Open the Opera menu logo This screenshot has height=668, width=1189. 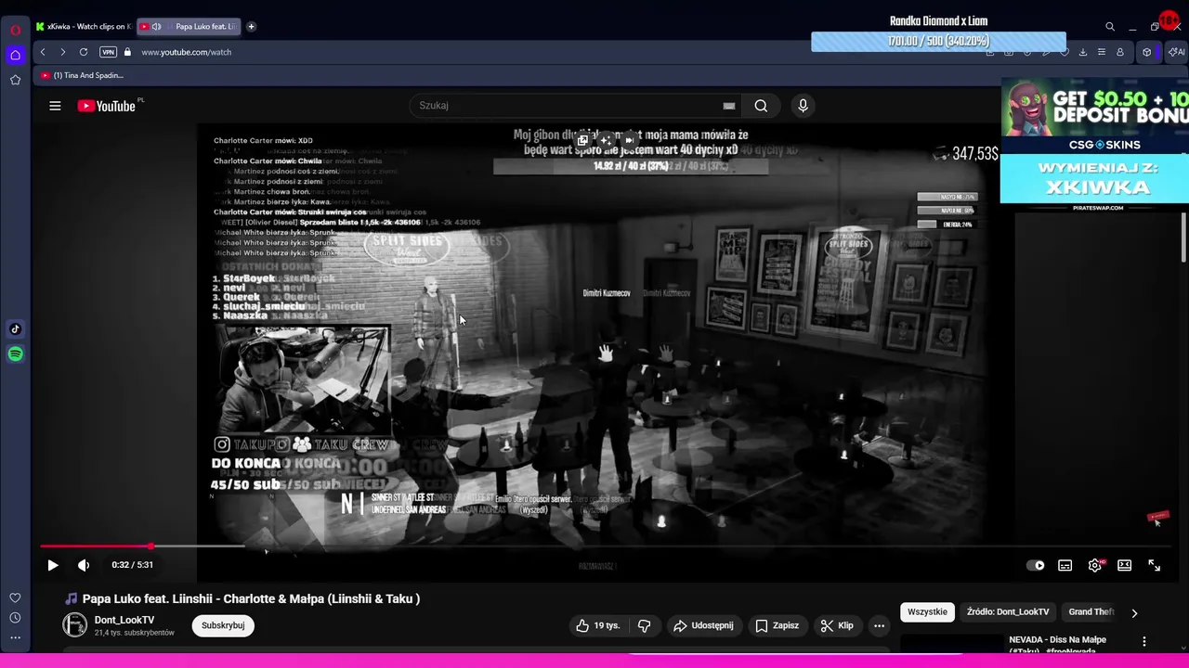pyautogui.click(x=15, y=30)
